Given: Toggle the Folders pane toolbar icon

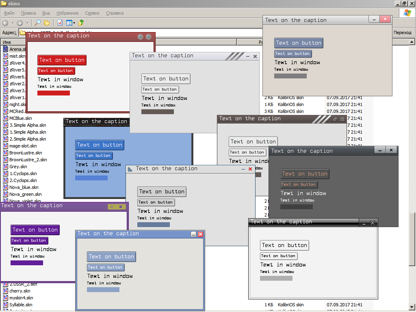Looking at the screenshot, I should pyautogui.click(x=47, y=23).
